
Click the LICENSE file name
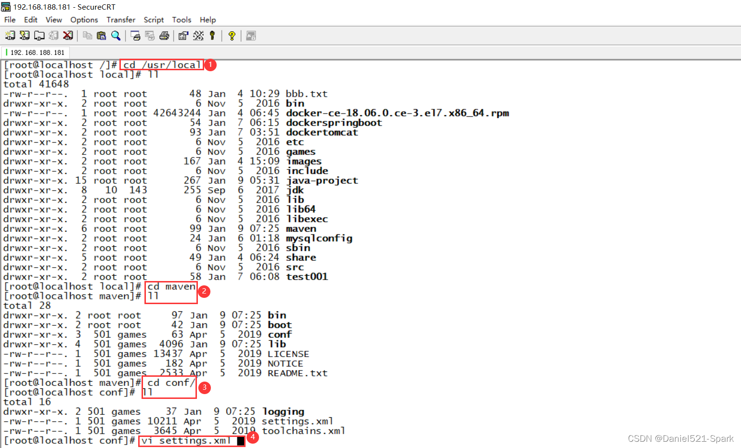[288, 354]
